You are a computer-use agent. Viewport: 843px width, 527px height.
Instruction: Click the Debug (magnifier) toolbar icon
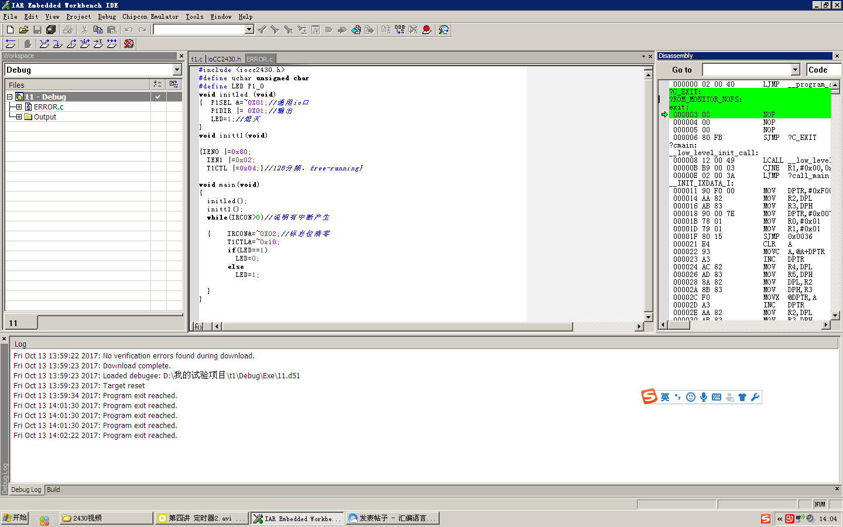(x=444, y=30)
